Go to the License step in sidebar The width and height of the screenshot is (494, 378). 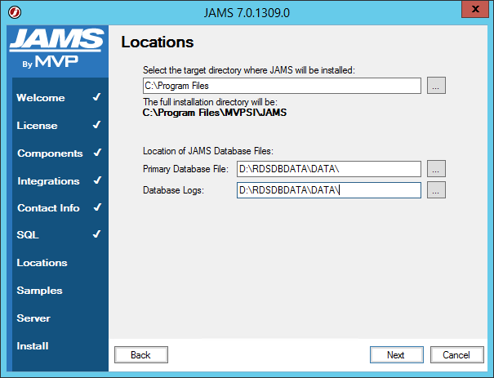click(x=38, y=126)
